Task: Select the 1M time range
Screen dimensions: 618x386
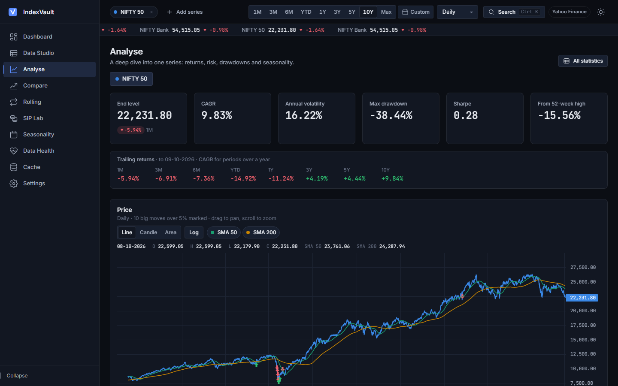Action: click(257, 12)
